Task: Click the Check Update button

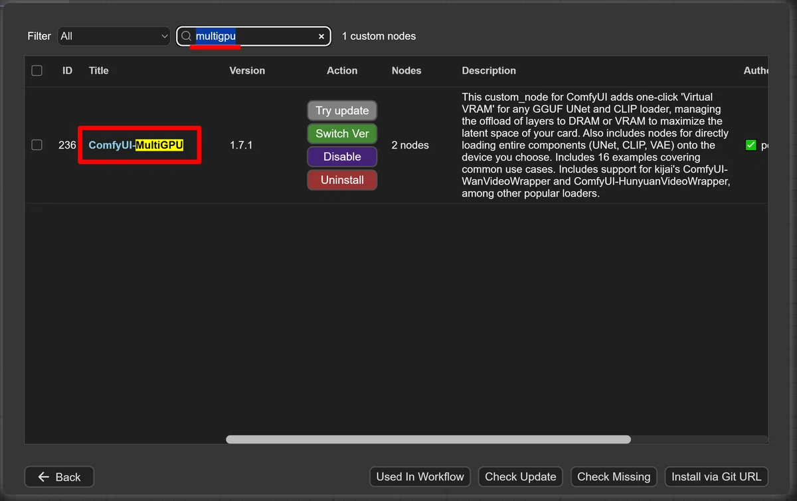Action: [521, 476]
